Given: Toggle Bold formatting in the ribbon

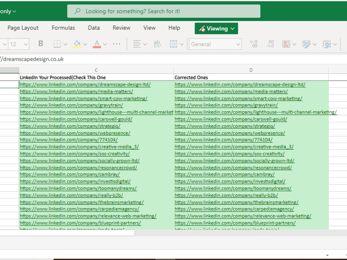Looking at the screenshot, I should tap(41, 44).
